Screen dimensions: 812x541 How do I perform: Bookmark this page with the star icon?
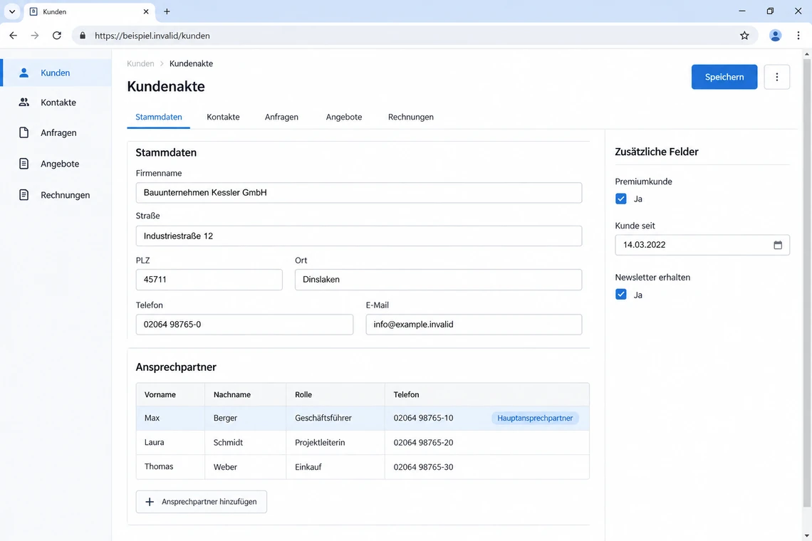click(x=744, y=36)
